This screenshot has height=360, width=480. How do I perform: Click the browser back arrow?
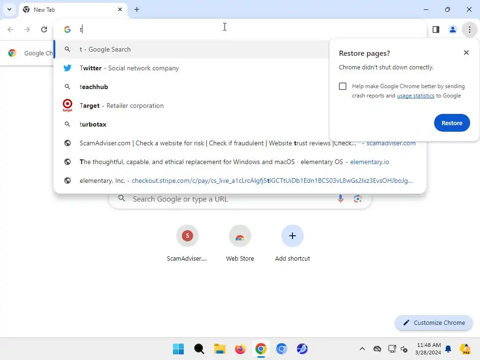10,30
